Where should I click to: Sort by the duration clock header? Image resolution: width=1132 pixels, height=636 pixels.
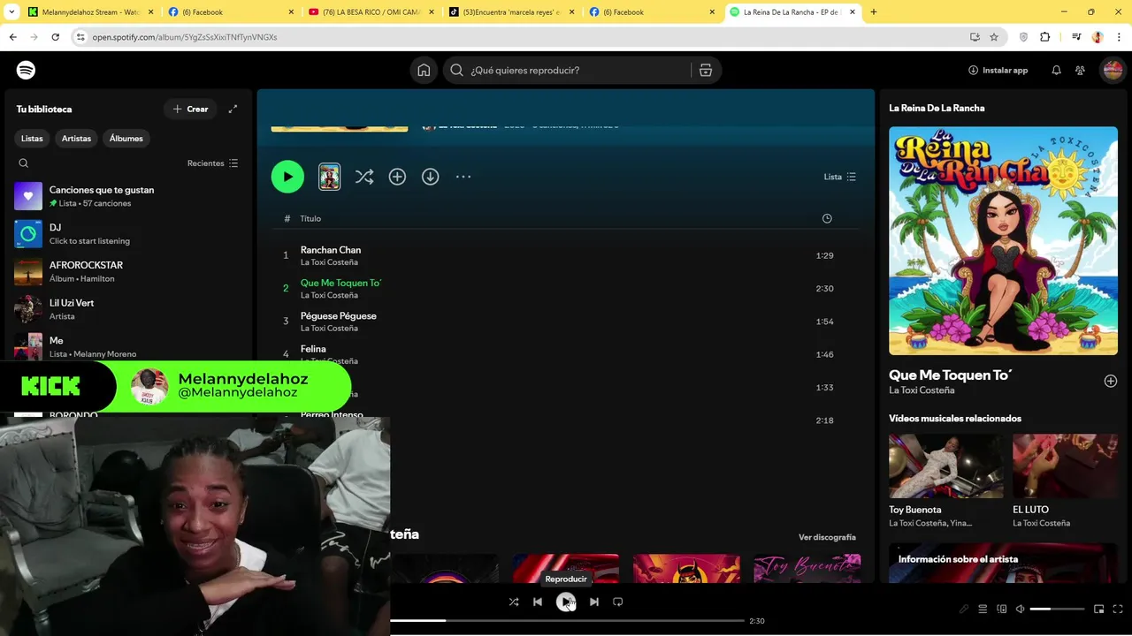click(x=827, y=218)
